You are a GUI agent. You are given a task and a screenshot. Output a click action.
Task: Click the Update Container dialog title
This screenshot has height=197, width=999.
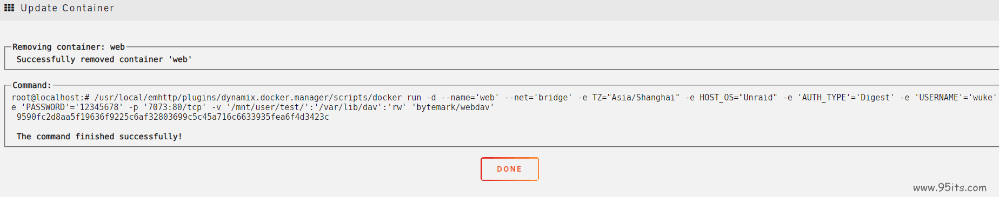point(68,8)
